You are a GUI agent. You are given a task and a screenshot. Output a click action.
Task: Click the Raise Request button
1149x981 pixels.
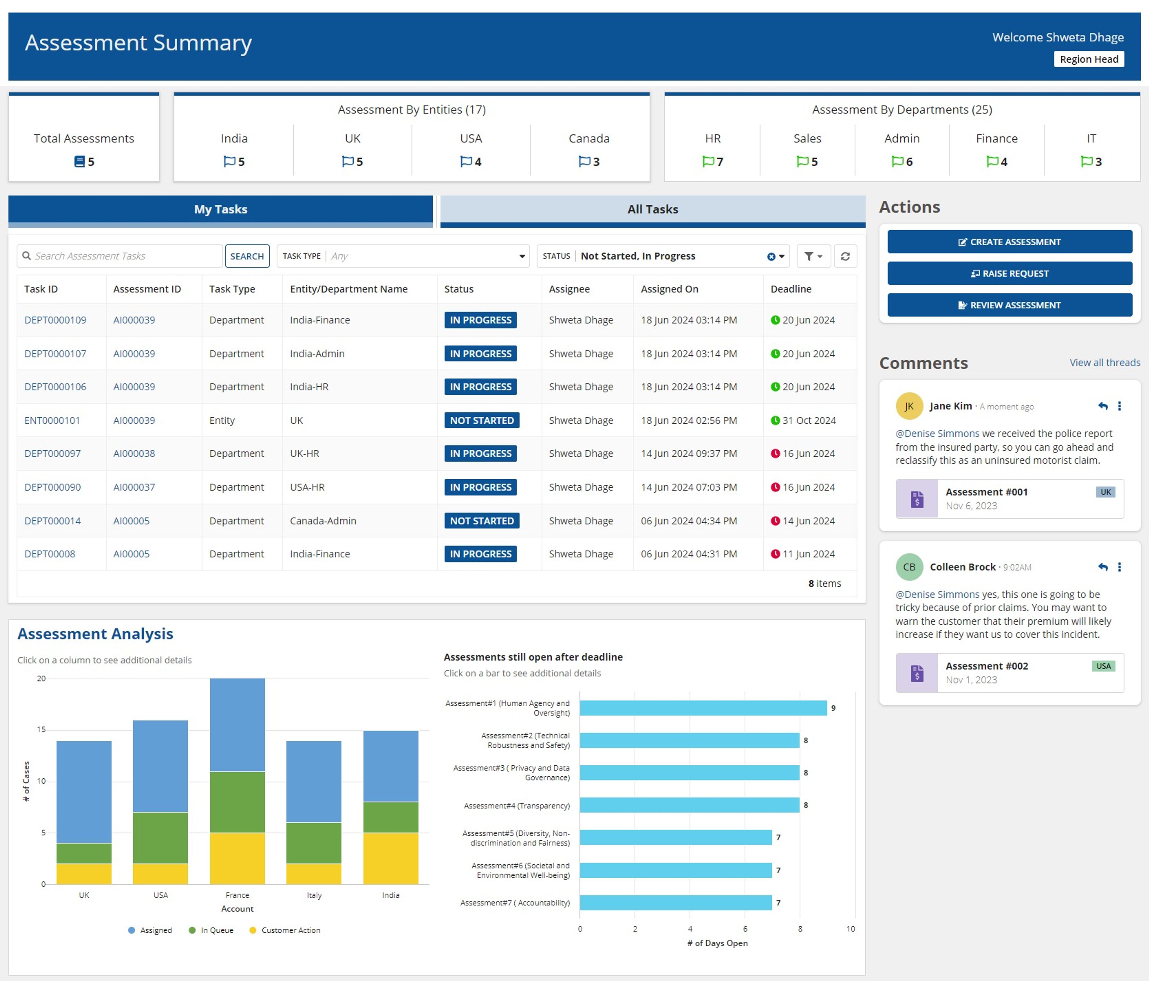click(x=1010, y=273)
